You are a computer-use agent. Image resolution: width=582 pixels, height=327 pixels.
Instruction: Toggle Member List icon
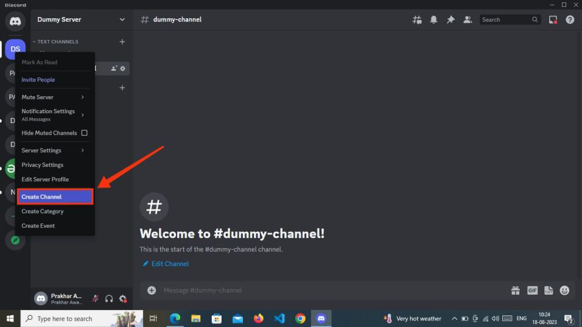468,19
